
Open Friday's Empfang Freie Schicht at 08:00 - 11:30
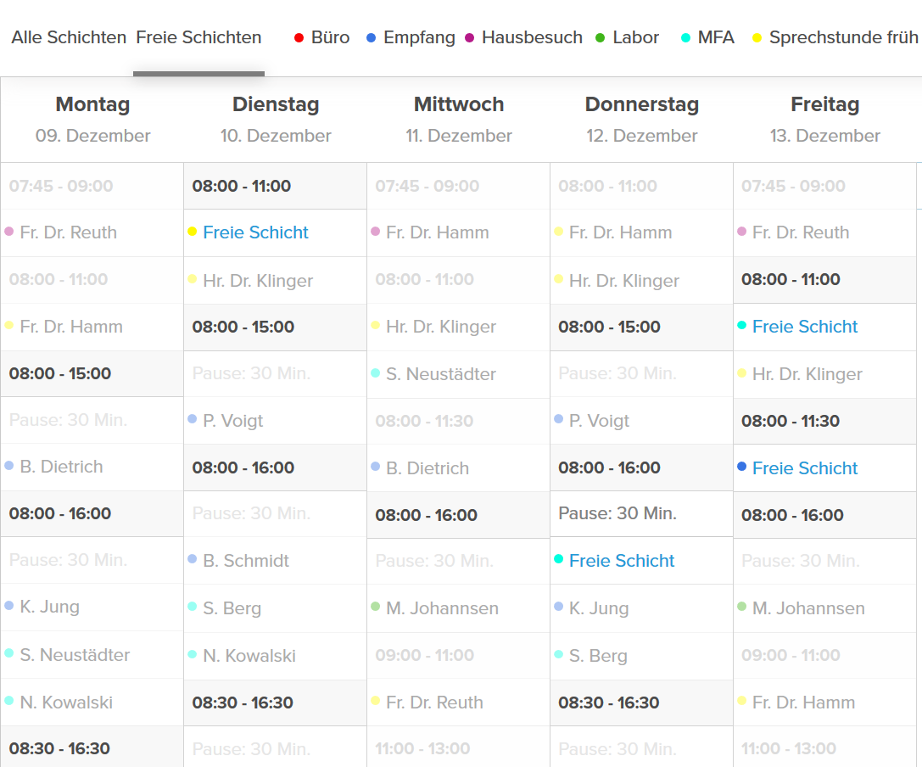[x=805, y=468]
